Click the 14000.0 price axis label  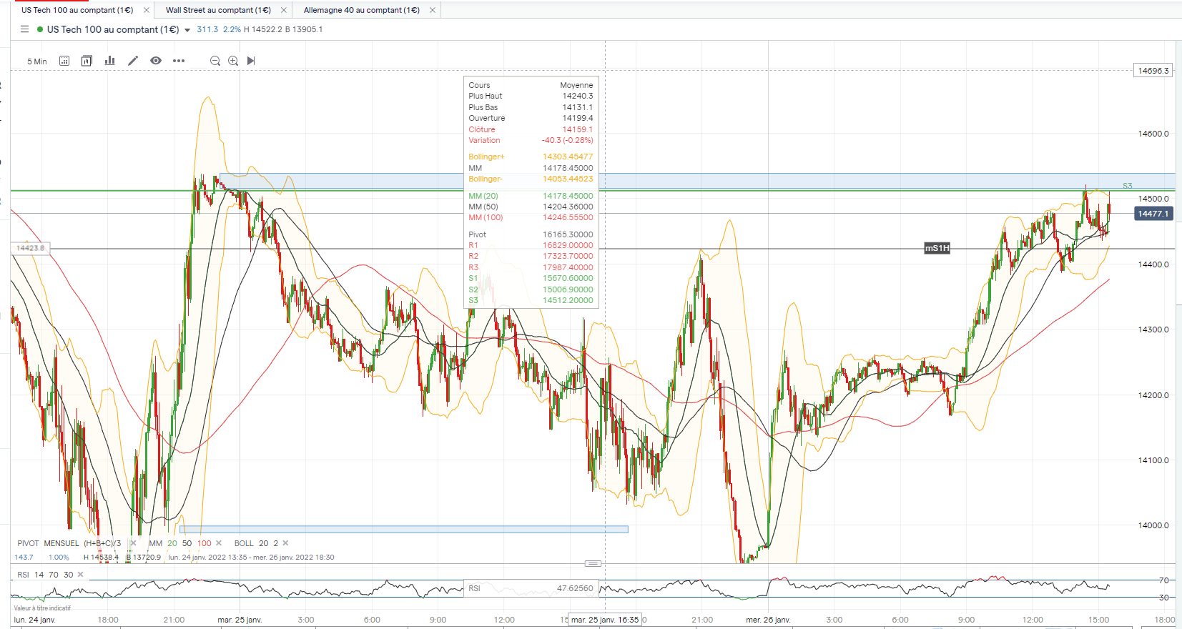pyautogui.click(x=1153, y=525)
